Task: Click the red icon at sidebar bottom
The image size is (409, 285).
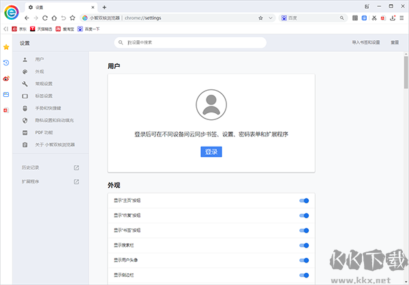Action: tap(6, 110)
